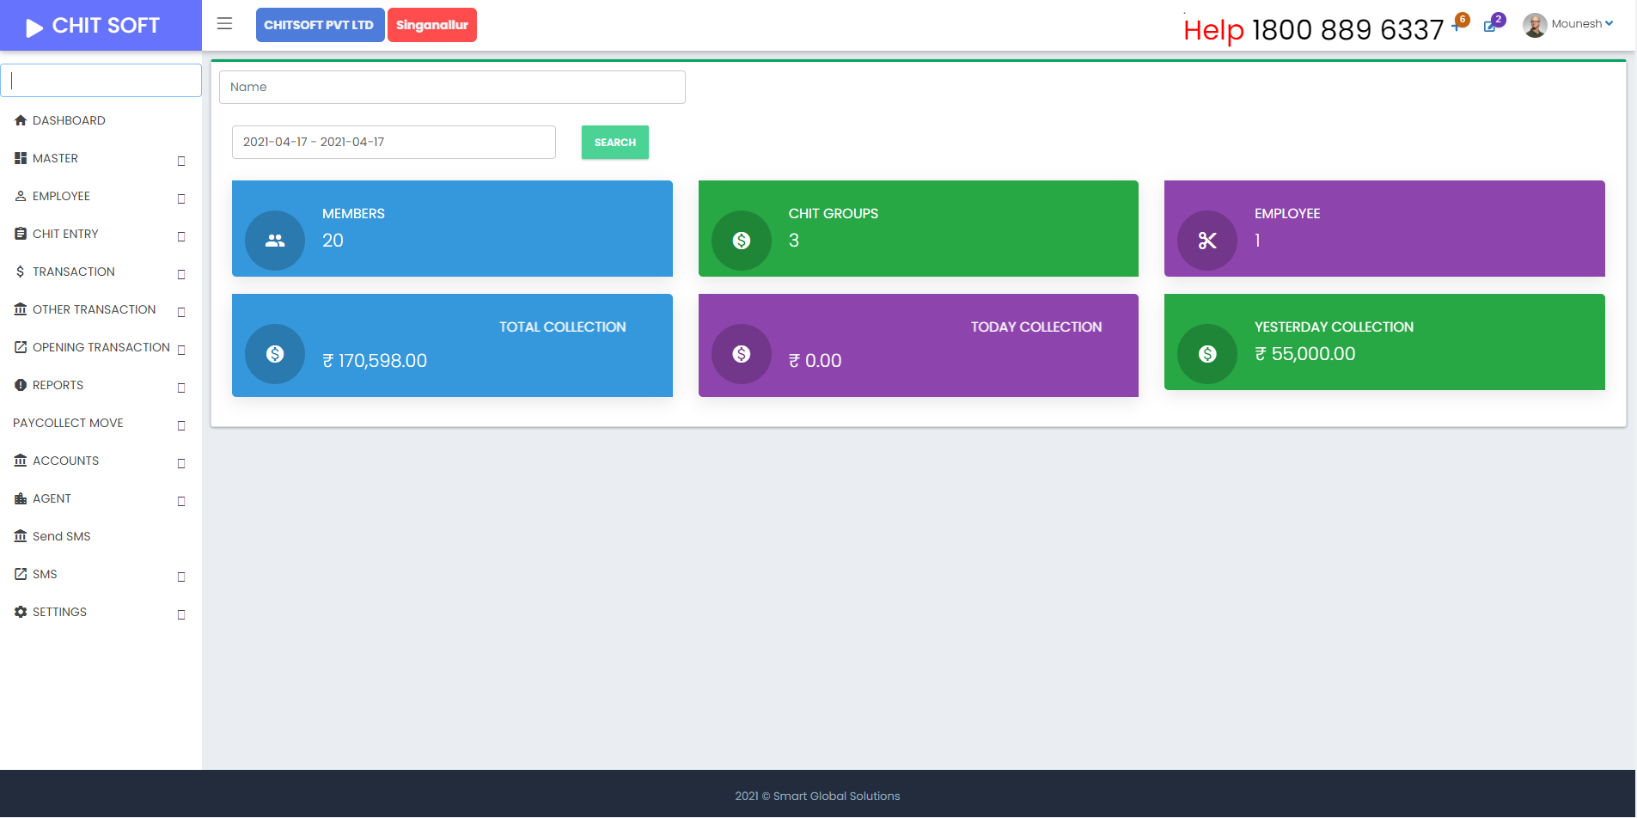Expand the Transaction sidebar menu

pos(74,272)
